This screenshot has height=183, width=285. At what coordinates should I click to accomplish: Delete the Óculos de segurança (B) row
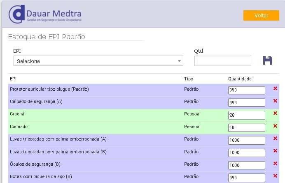pyautogui.click(x=275, y=163)
